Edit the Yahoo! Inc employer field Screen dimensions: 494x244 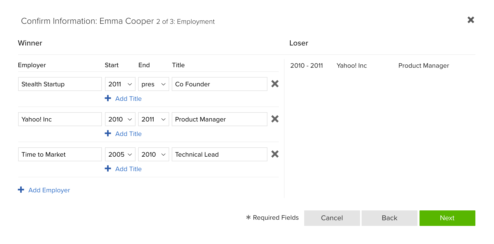pyautogui.click(x=60, y=119)
